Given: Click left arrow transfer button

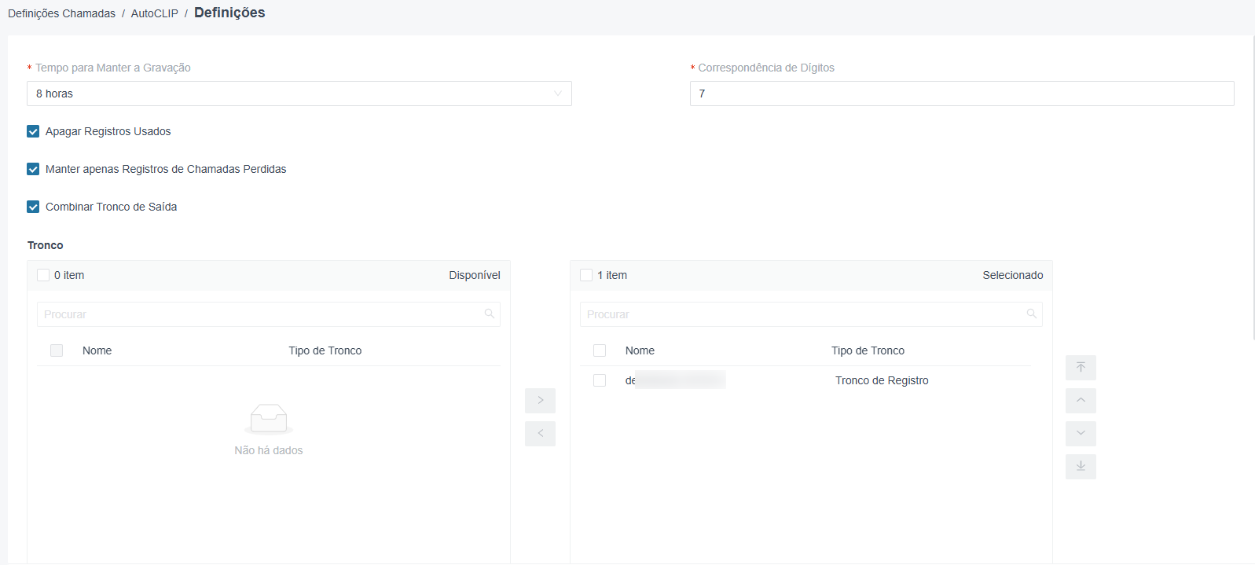Looking at the screenshot, I should pyautogui.click(x=540, y=434).
